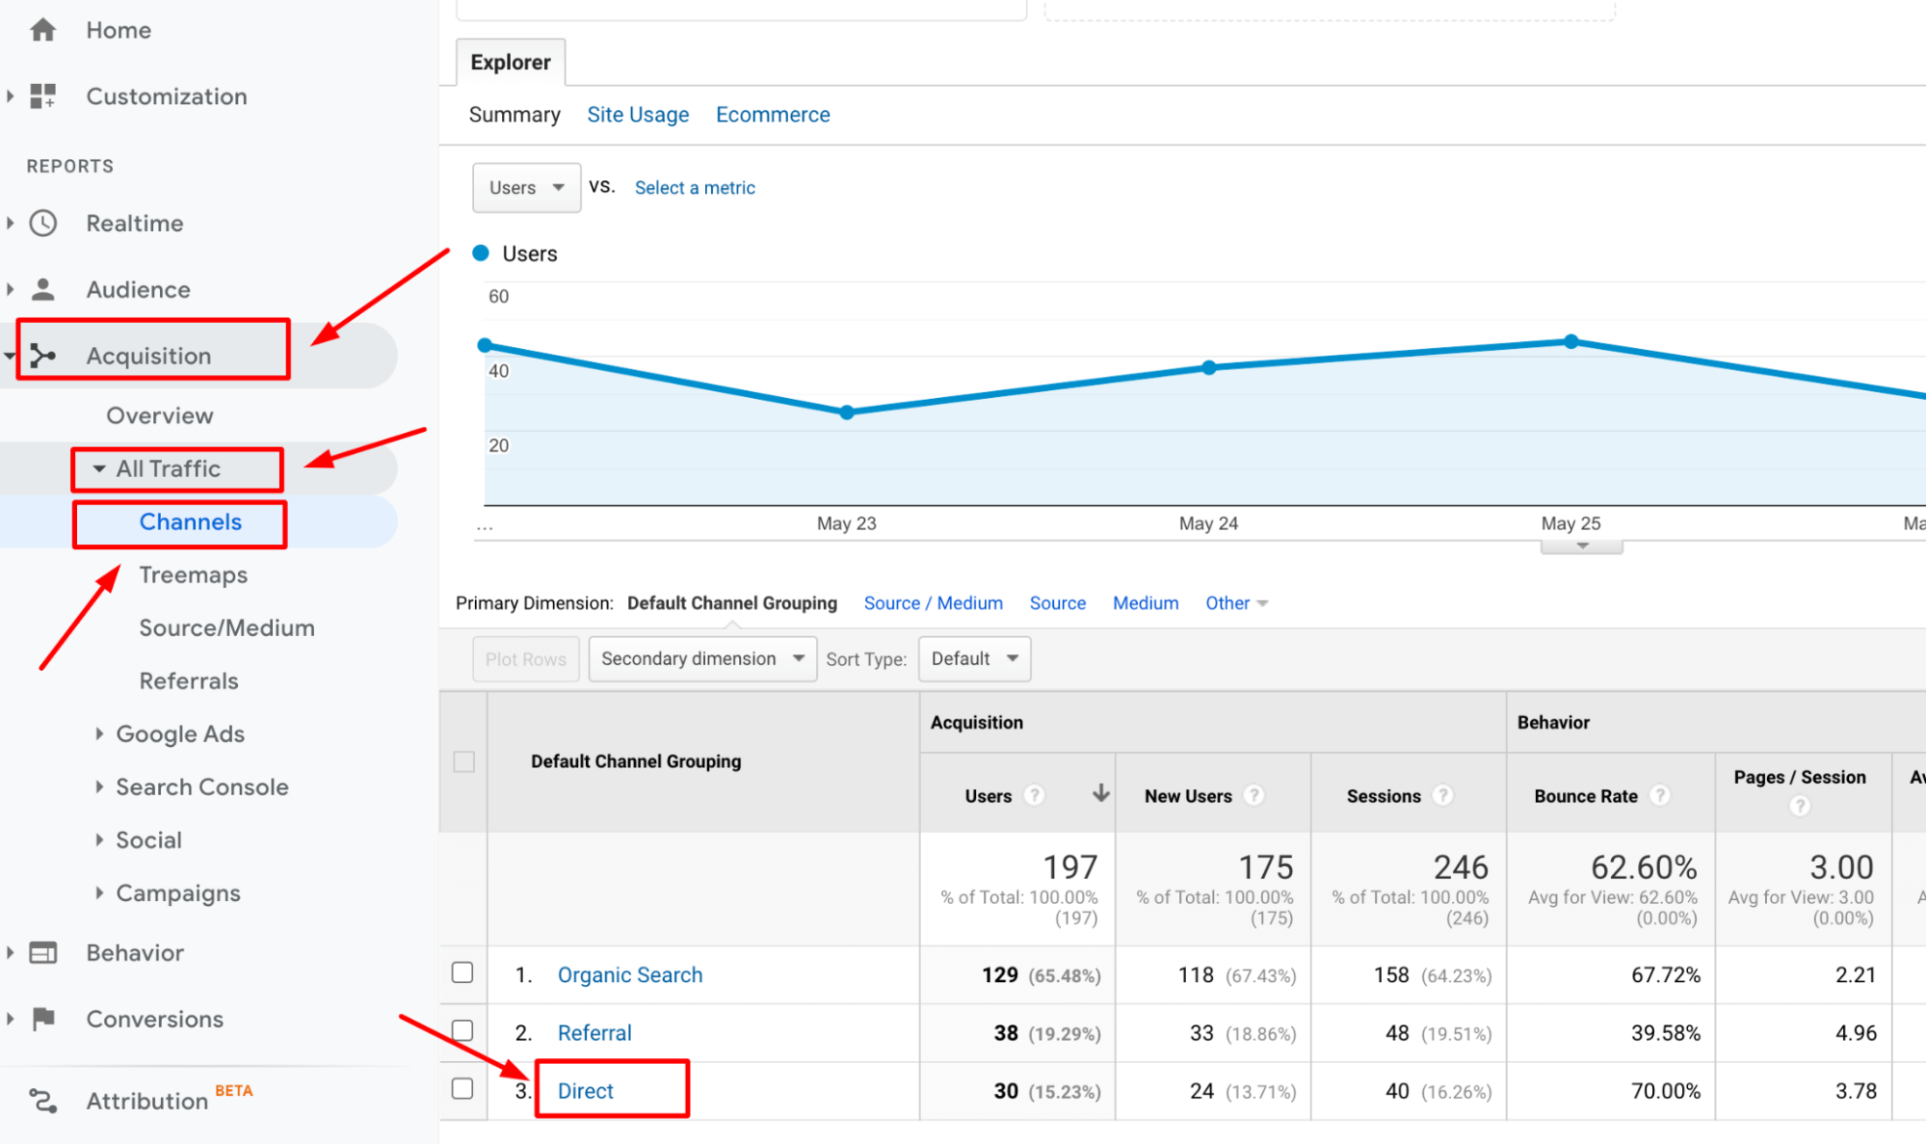Click the May 23 data point on chart

pos(847,412)
